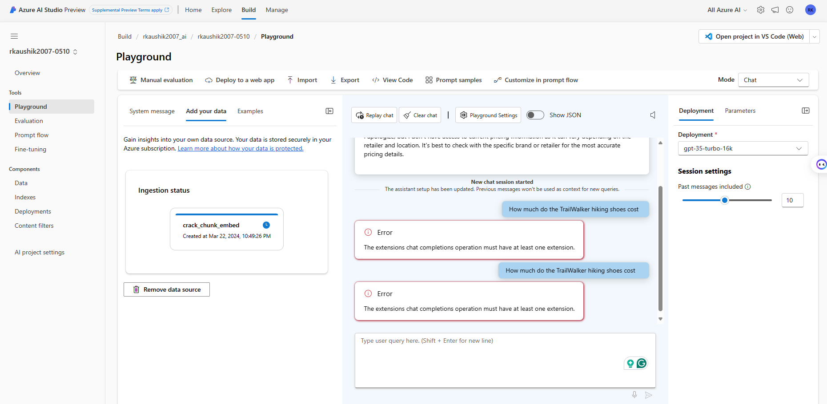The image size is (827, 404).
Task: Click the Past messages included slider handle
Action: 725,200
